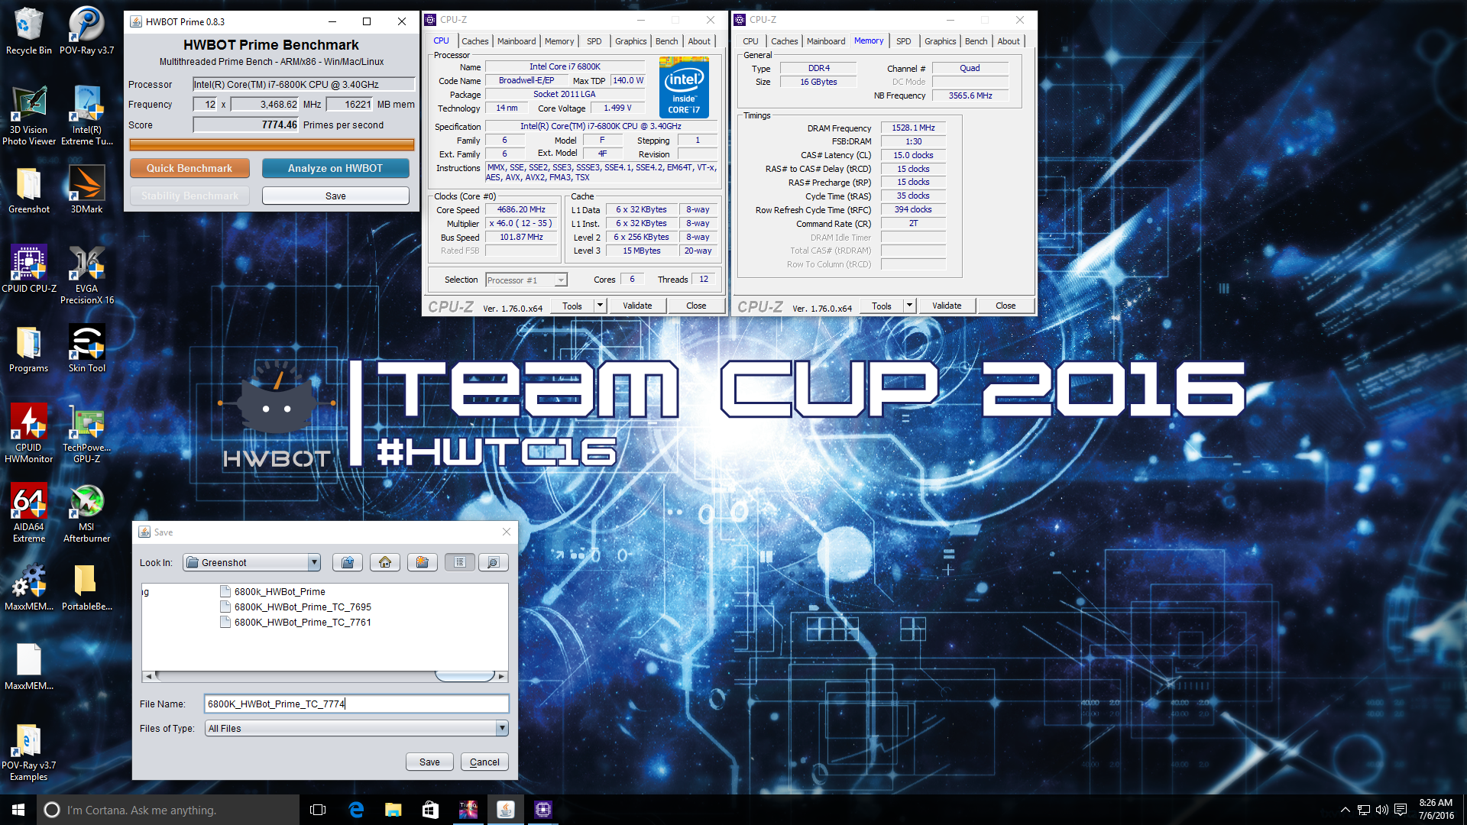This screenshot has height=825, width=1467.
Task: Select the POV-Ray v3.7 desktop icon
Action: [x=87, y=31]
